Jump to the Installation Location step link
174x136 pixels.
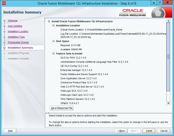18,31
